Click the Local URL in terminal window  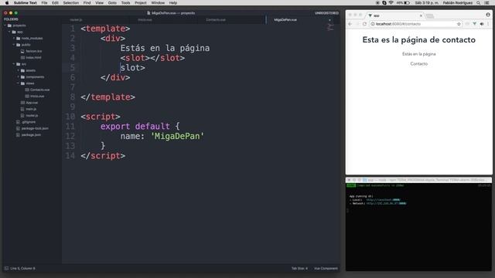(383, 200)
